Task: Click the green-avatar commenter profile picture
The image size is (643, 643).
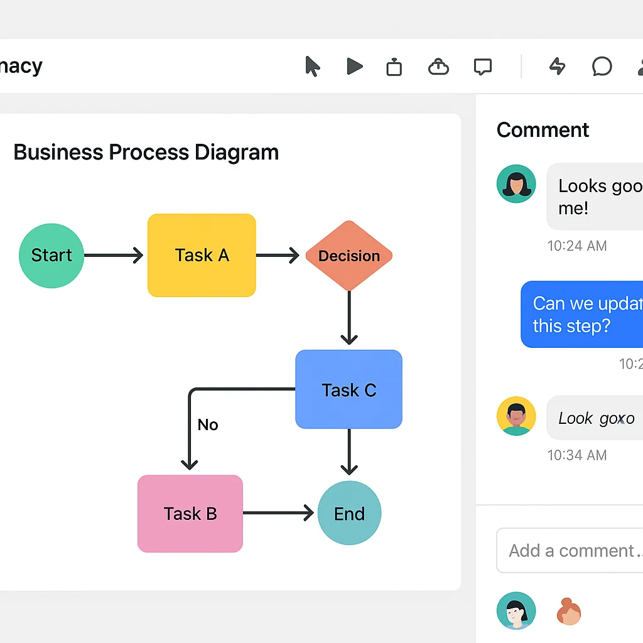Action: (x=516, y=183)
